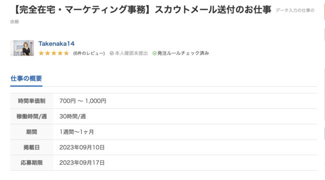
Task: Click the job title スカウトメール送付のお仕事
Action: pyautogui.click(x=213, y=9)
